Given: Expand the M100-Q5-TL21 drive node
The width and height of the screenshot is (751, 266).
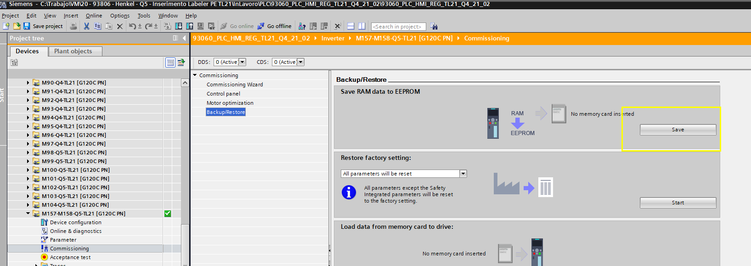Looking at the screenshot, I should click(28, 170).
